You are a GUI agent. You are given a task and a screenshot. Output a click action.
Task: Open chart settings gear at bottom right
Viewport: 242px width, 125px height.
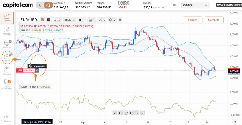tap(235, 122)
